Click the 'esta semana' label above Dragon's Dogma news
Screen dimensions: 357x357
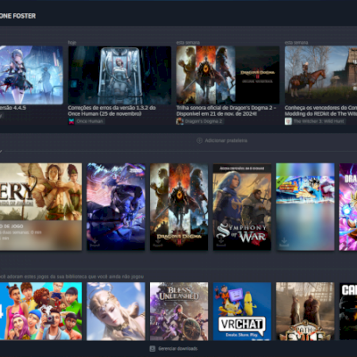187,43
